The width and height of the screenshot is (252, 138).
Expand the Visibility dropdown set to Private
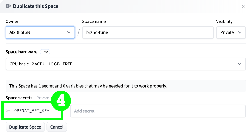coord(231,32)
